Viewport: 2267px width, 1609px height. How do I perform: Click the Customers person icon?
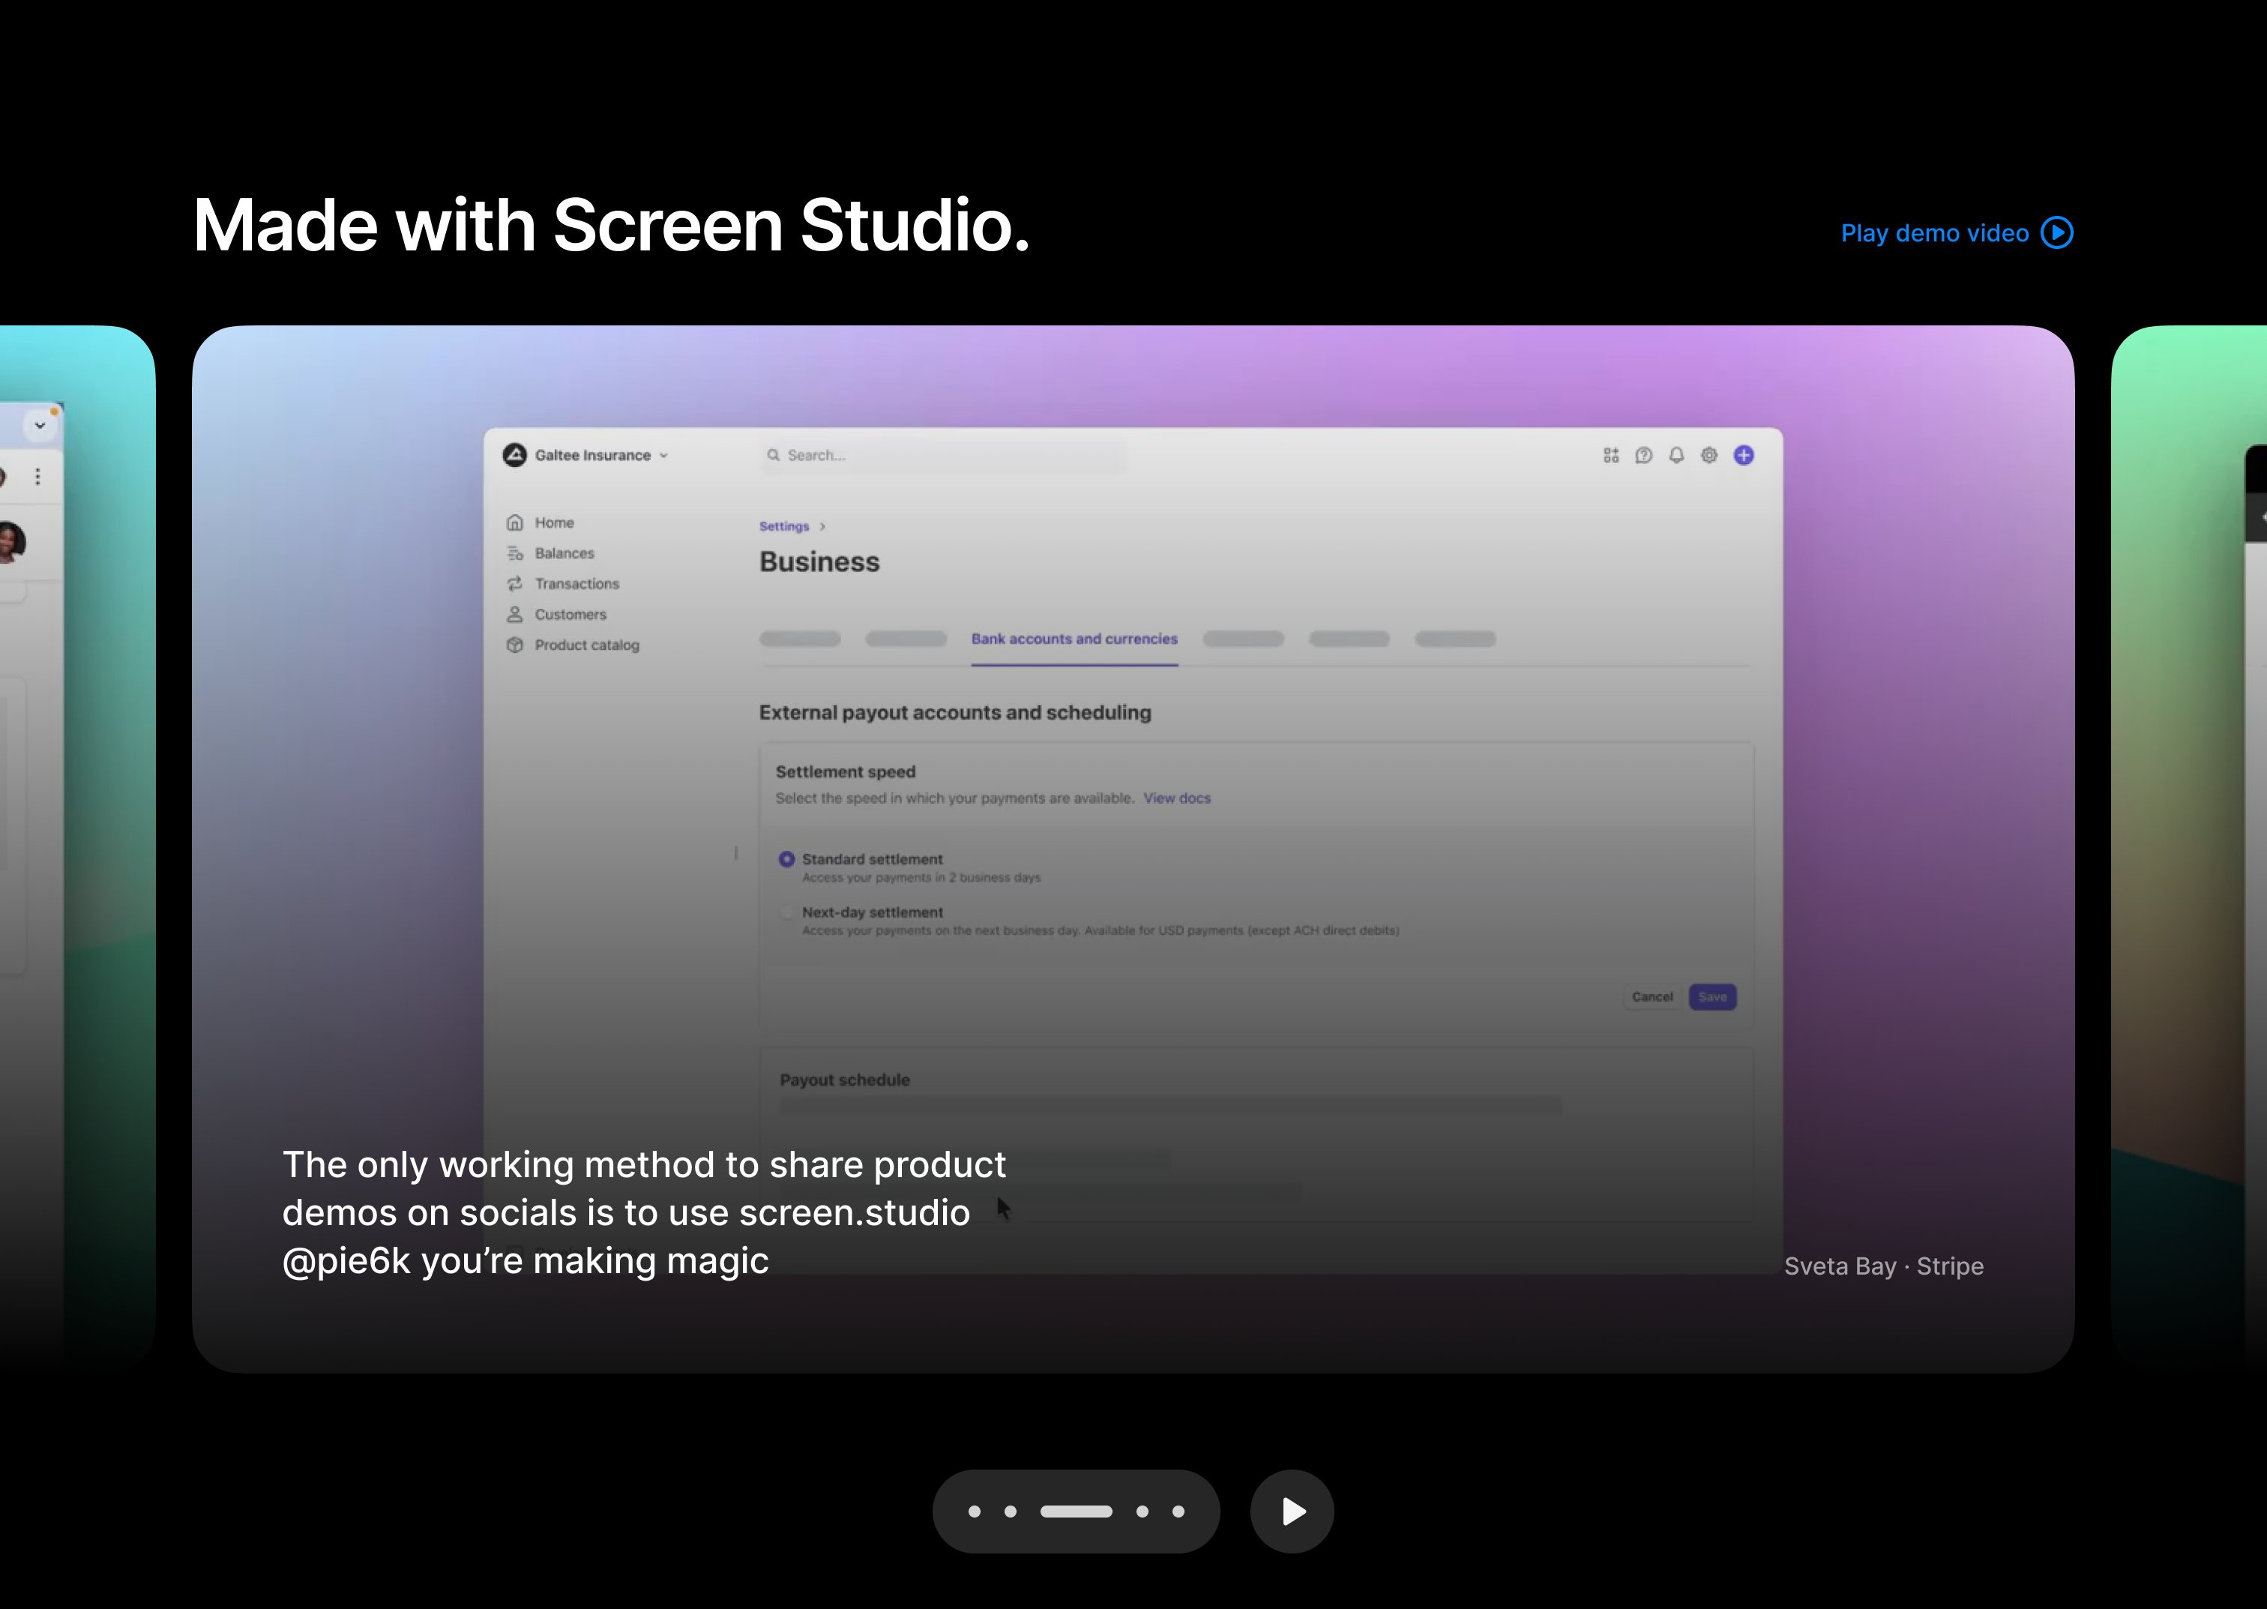(514, 614)
